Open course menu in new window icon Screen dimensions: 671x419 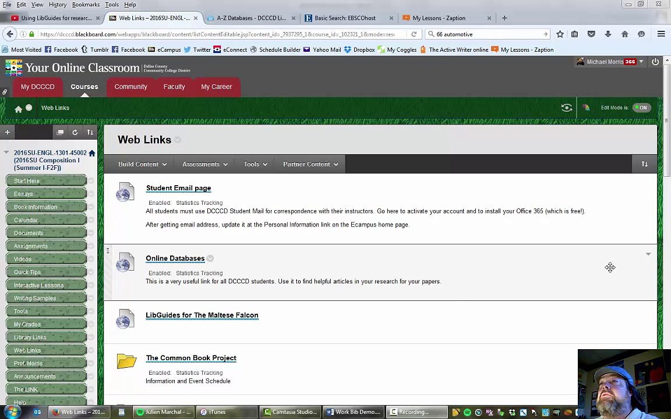60,132
